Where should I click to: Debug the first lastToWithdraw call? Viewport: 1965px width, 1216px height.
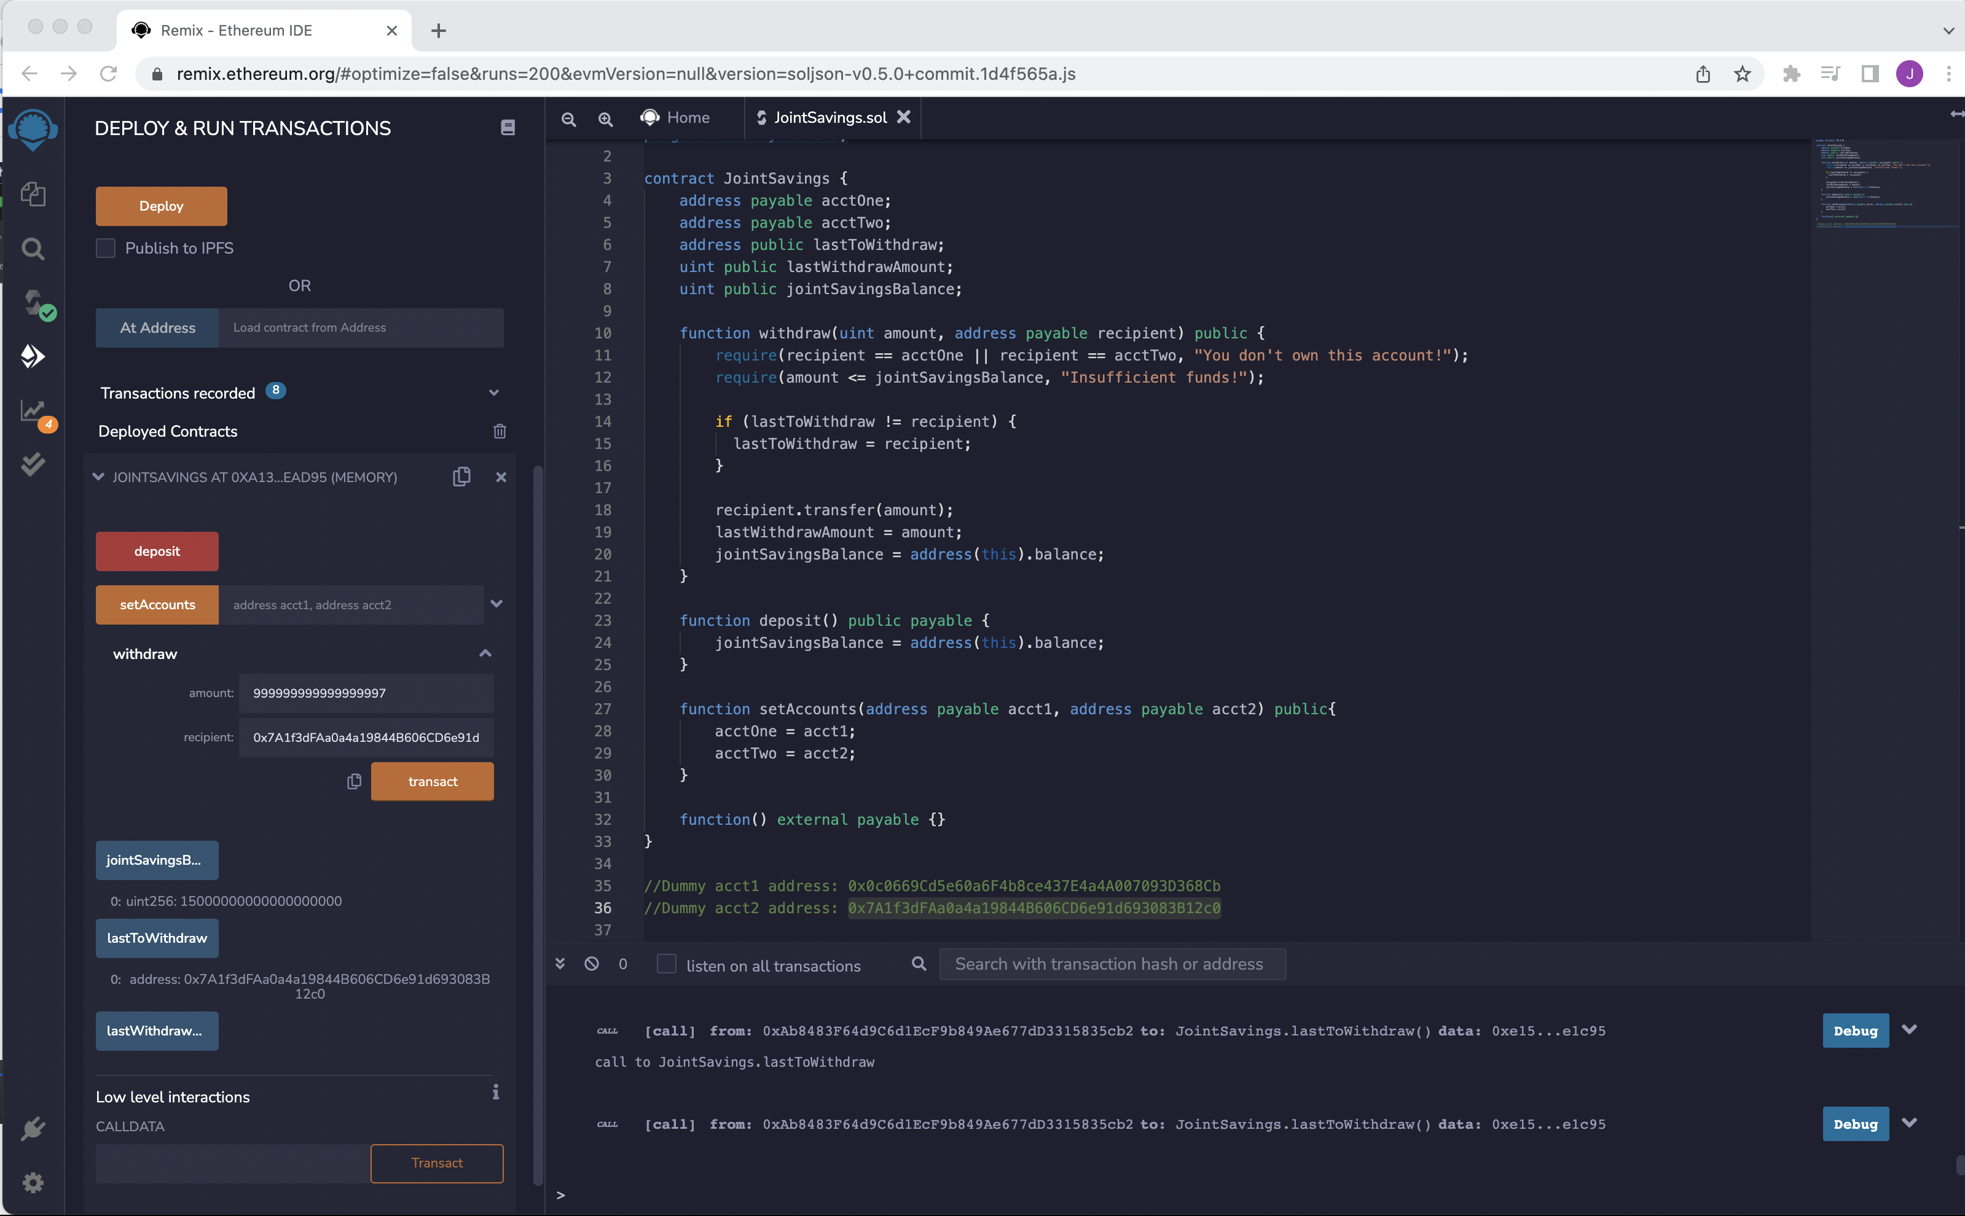point(1856,1031)
